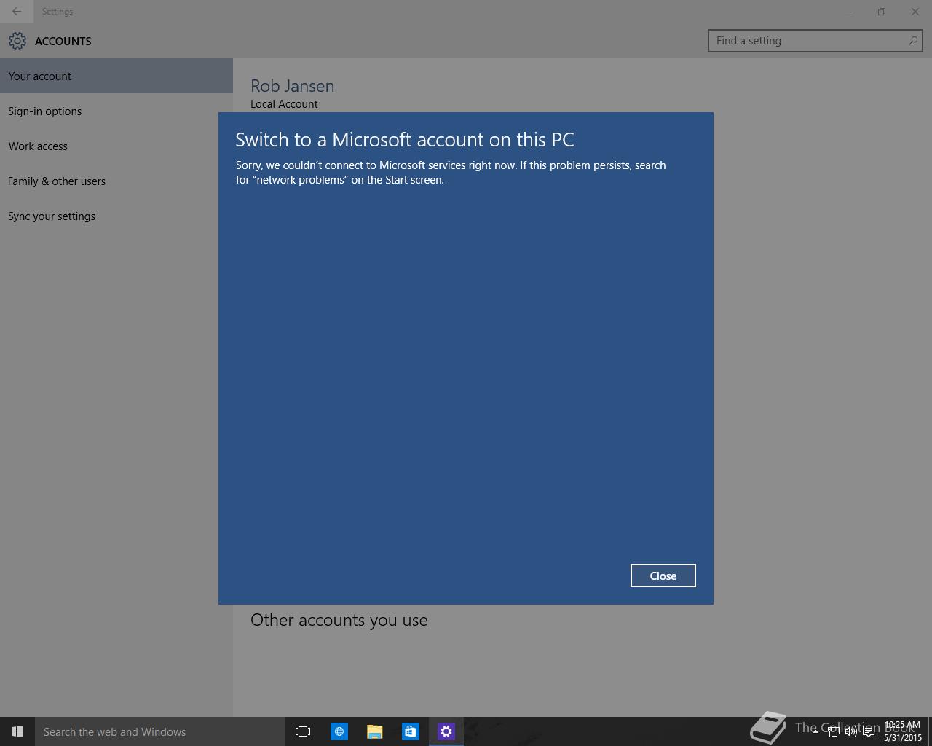Open Family & other users
The image size is (932, 746).
pos(116,181)
